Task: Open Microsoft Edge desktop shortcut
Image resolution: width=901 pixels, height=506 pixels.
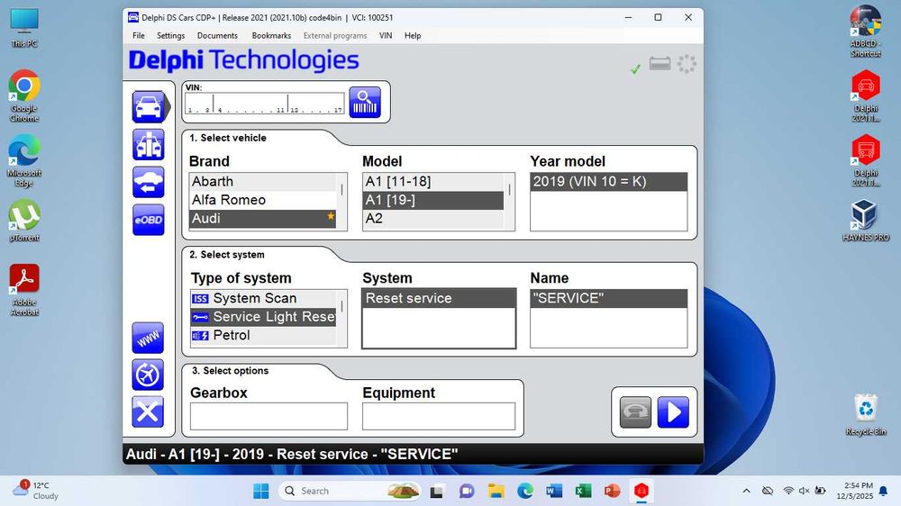Action: pos(24,161)
